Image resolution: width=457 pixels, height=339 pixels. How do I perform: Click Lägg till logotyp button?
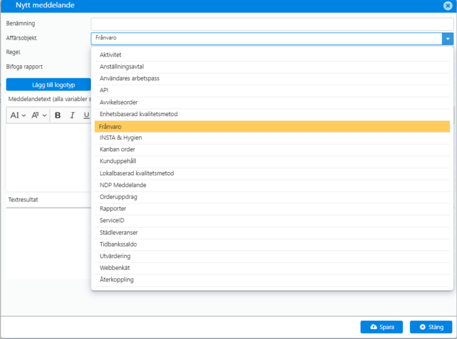(x=48, y=85)
